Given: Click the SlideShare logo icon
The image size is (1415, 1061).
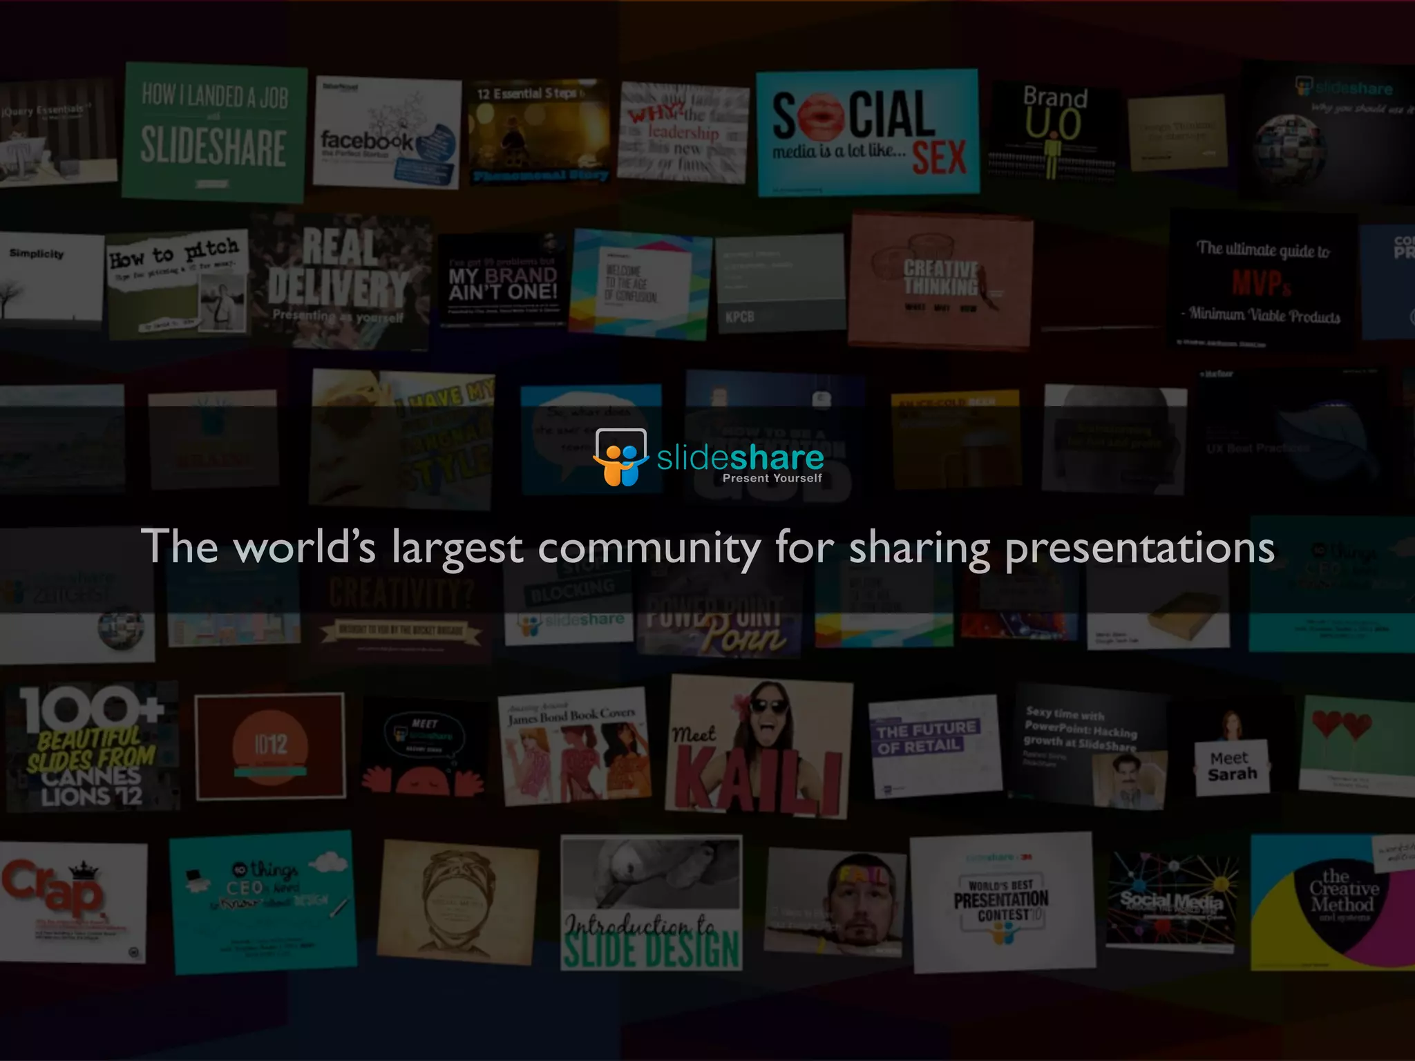Looking at the screenshot, I should [x=620, y=457].
